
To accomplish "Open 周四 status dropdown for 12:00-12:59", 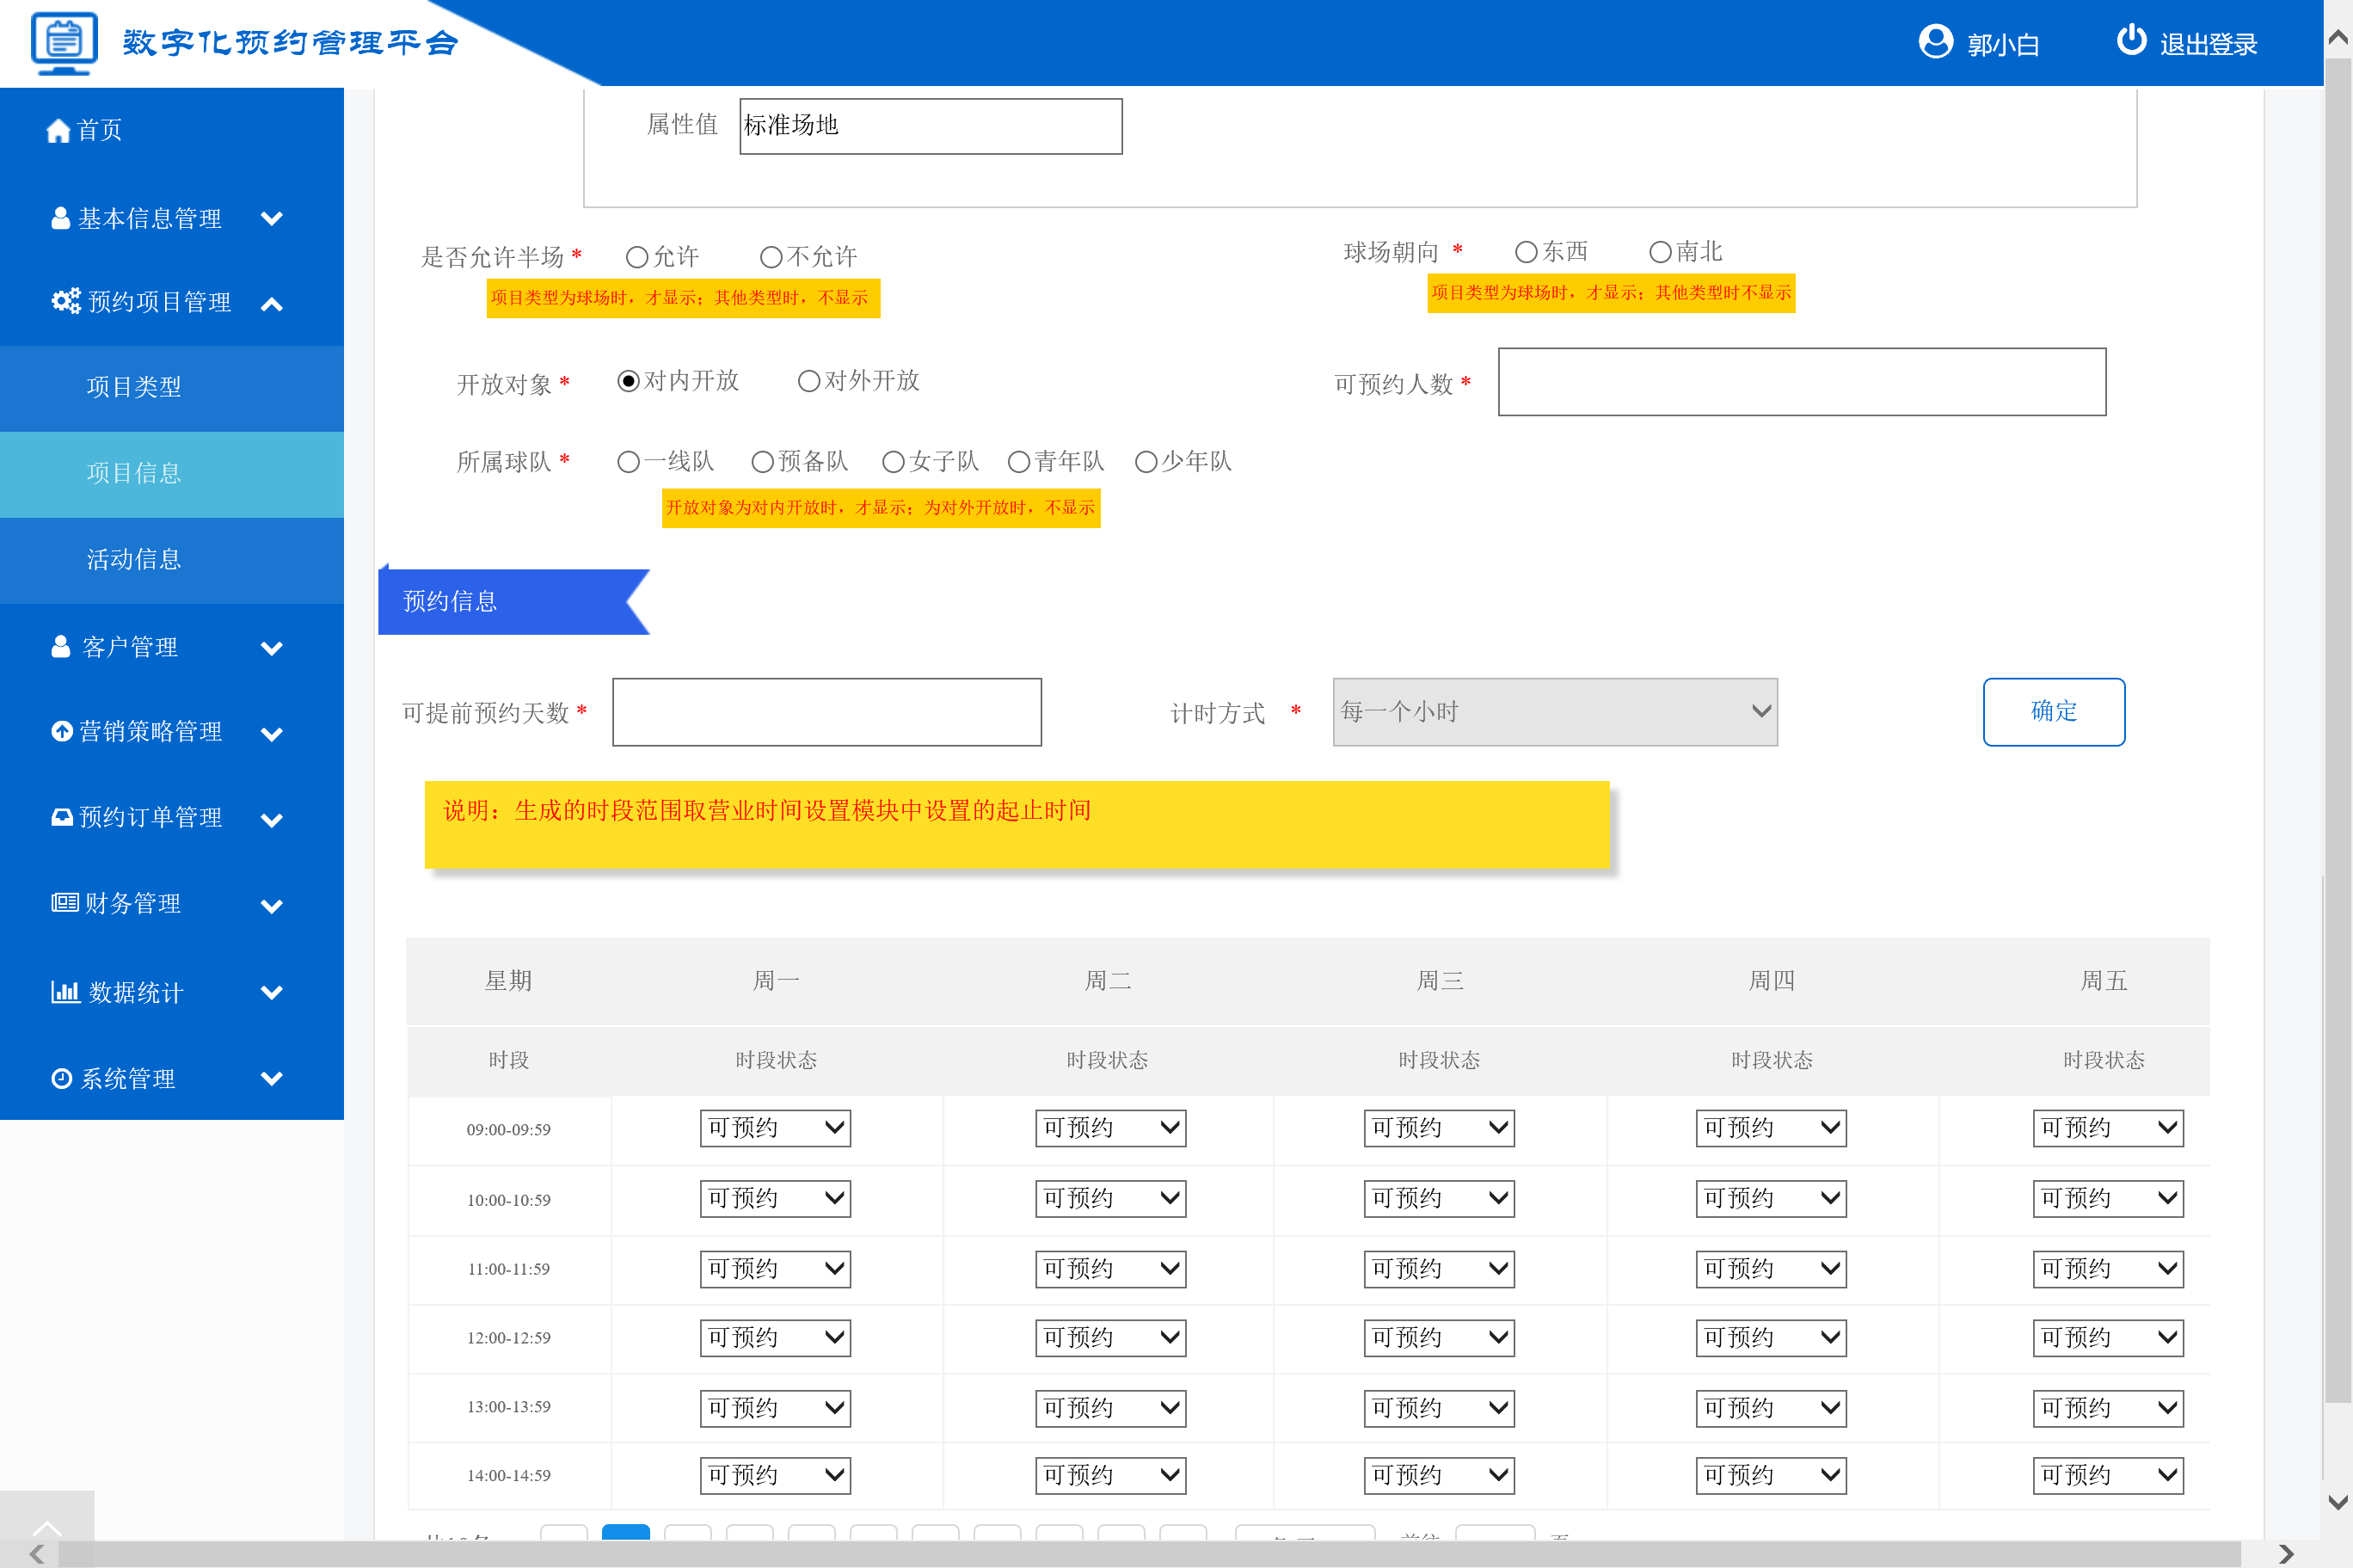I will tap(1772, 1338).
